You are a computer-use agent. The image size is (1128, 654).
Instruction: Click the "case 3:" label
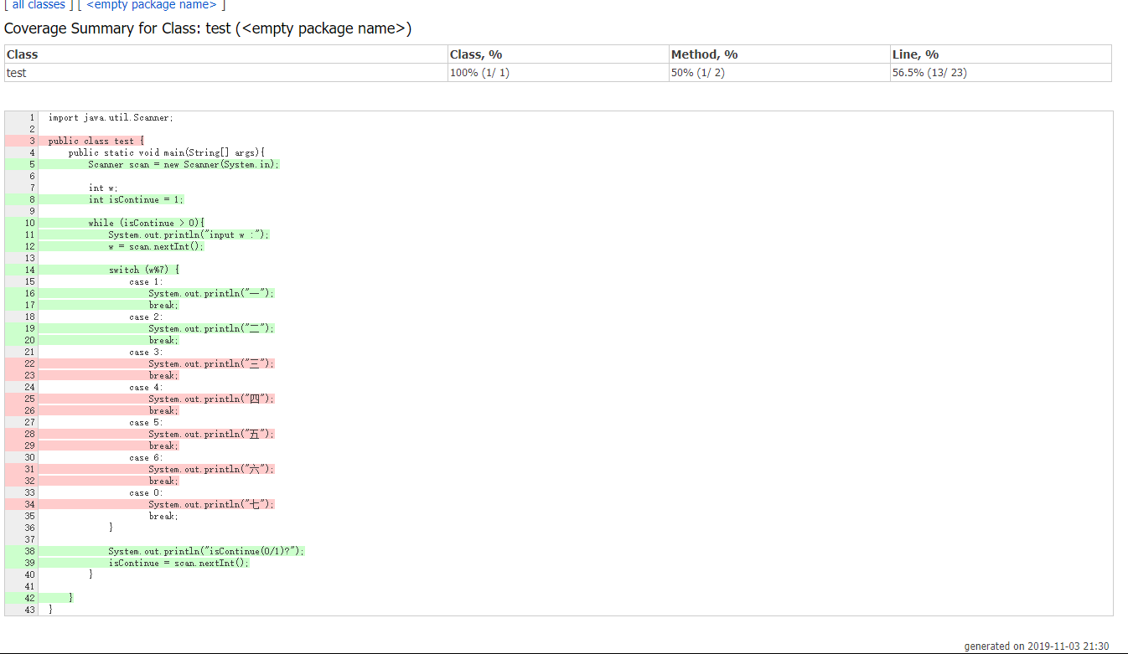coord(146,352)
